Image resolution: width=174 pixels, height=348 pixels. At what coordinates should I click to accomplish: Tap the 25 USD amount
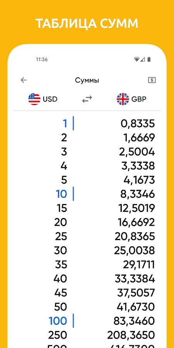[x=61, y=237]
